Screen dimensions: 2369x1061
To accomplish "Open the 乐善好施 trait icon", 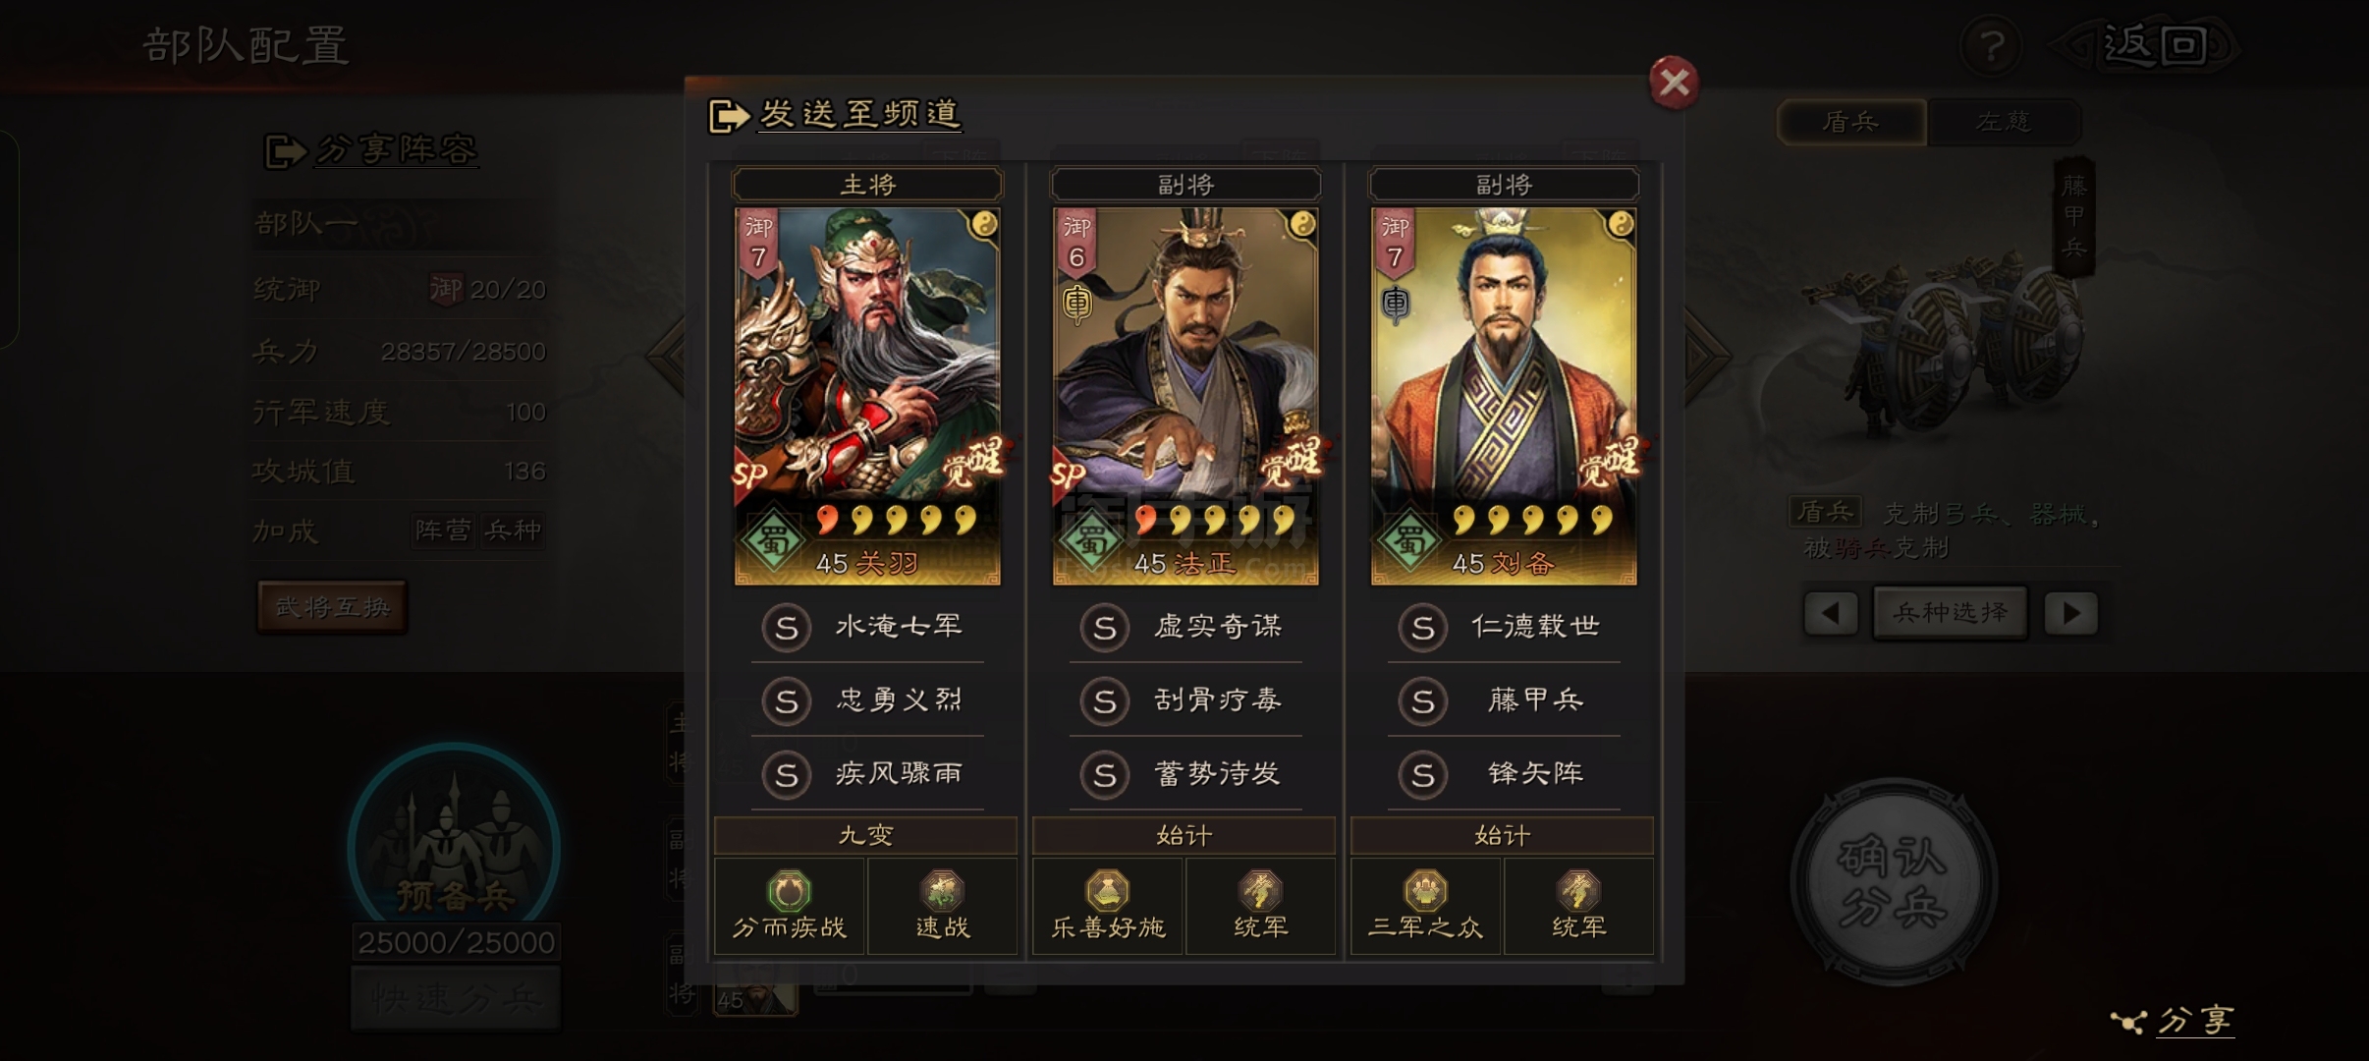I will [x=1107, y=892].
